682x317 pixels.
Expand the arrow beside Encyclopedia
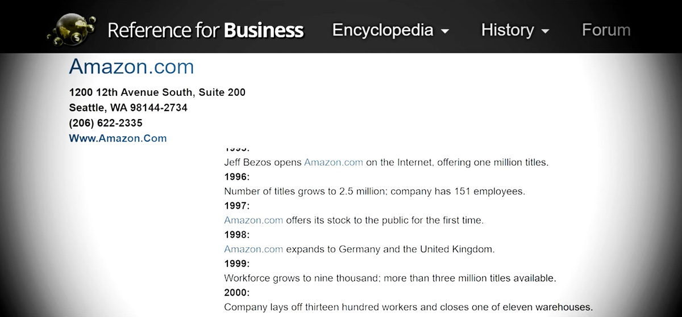point(445,31)
